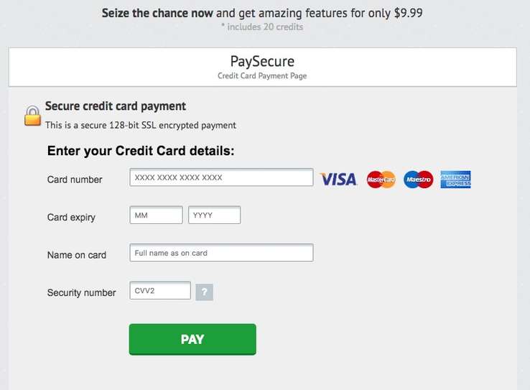Focus the Full name as on card field

pyautogui.click(x=221, y=253)
